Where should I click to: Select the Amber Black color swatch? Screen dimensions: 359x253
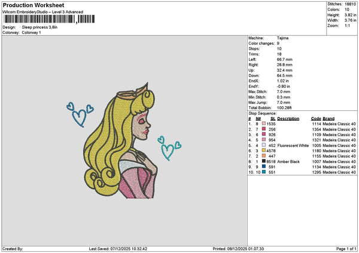(264, 161)
